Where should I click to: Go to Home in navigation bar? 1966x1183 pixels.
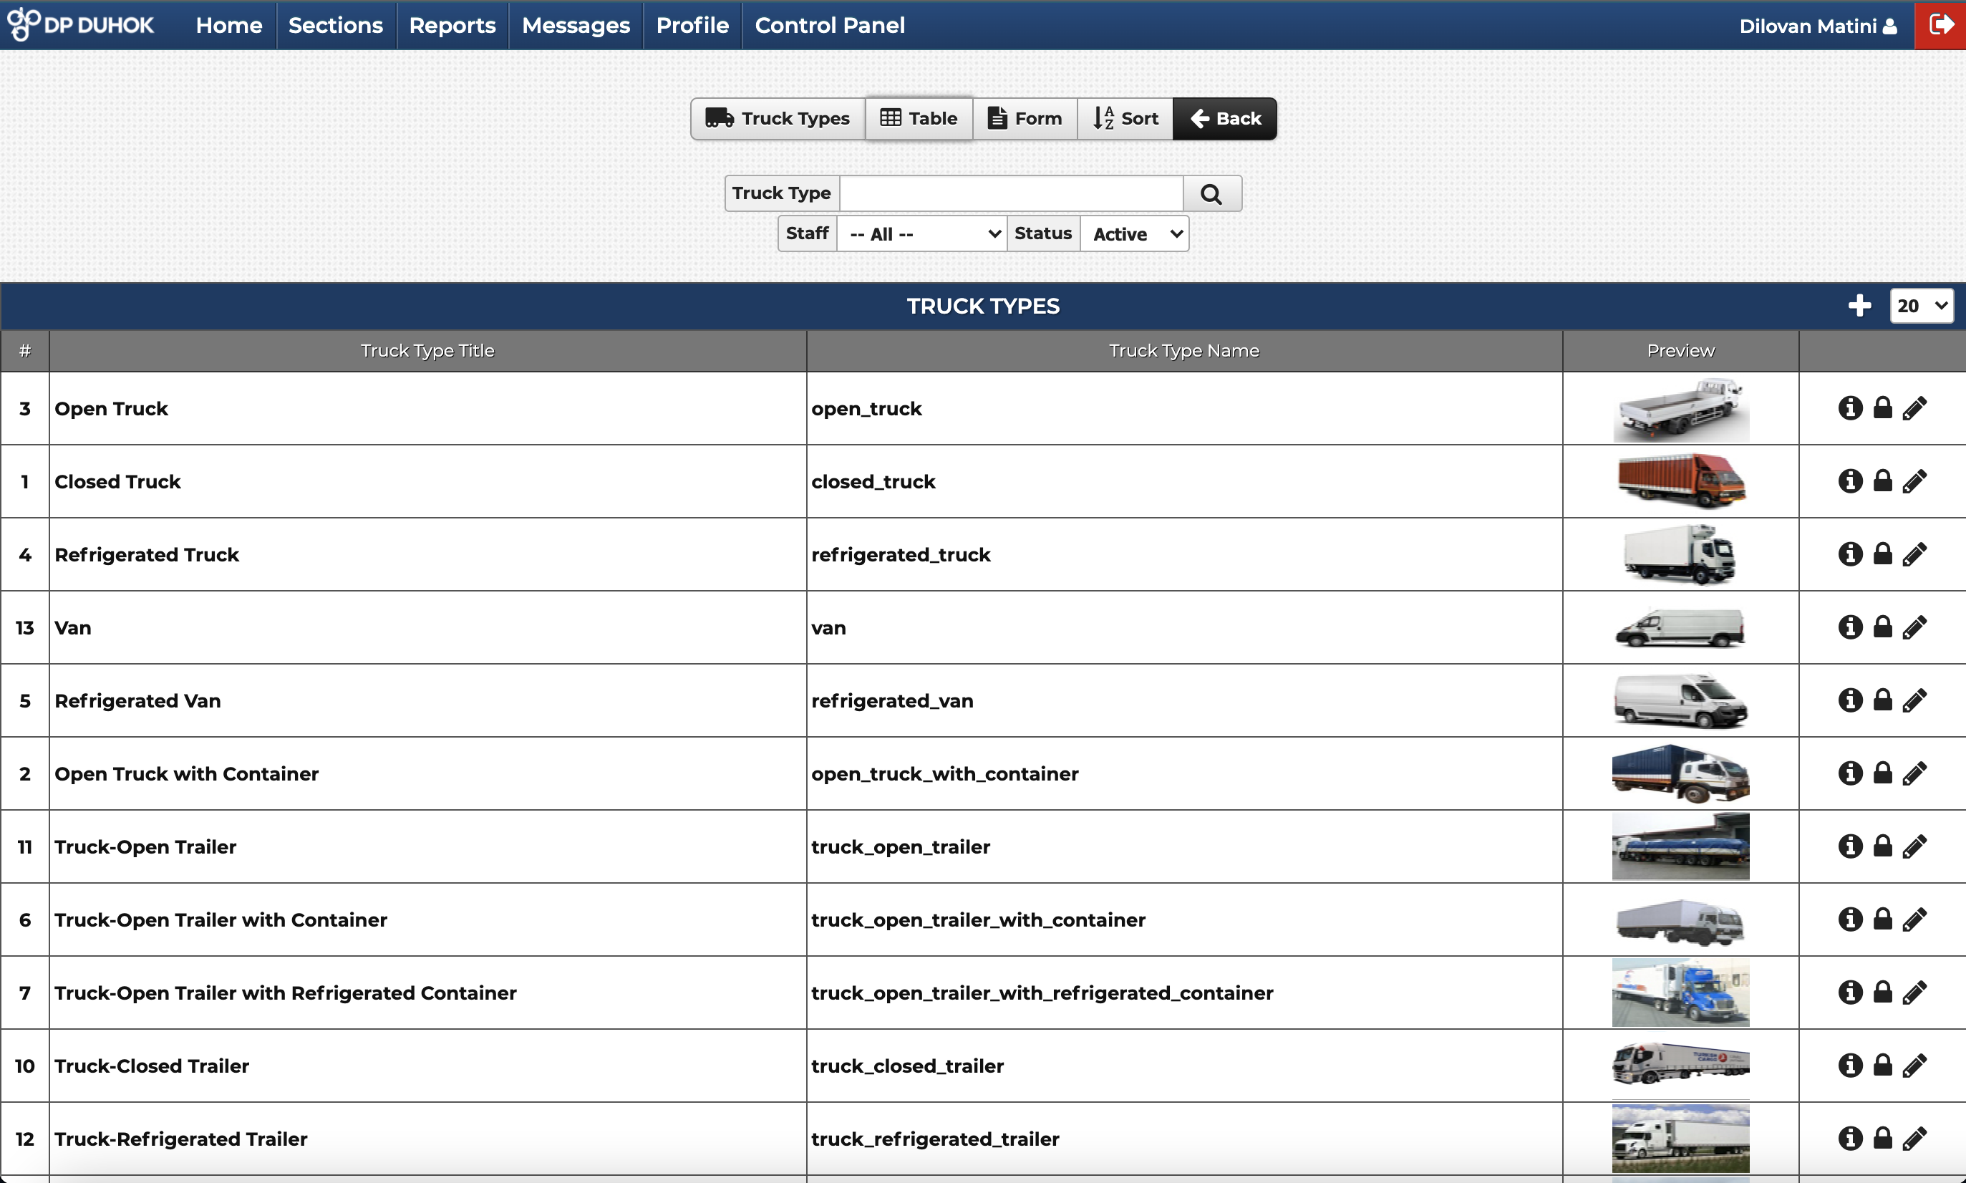[228, 26]
